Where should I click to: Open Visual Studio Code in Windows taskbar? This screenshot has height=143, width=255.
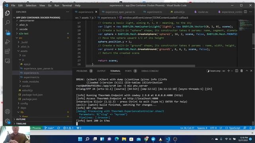168,139
